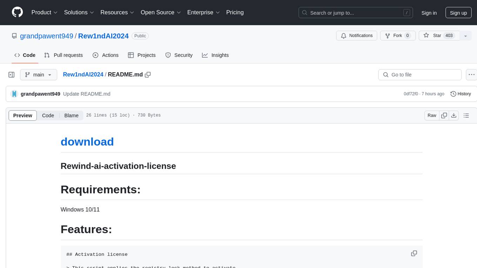Open the main branch selector
This screenshot has height=268, width=477.
(39, 75)
